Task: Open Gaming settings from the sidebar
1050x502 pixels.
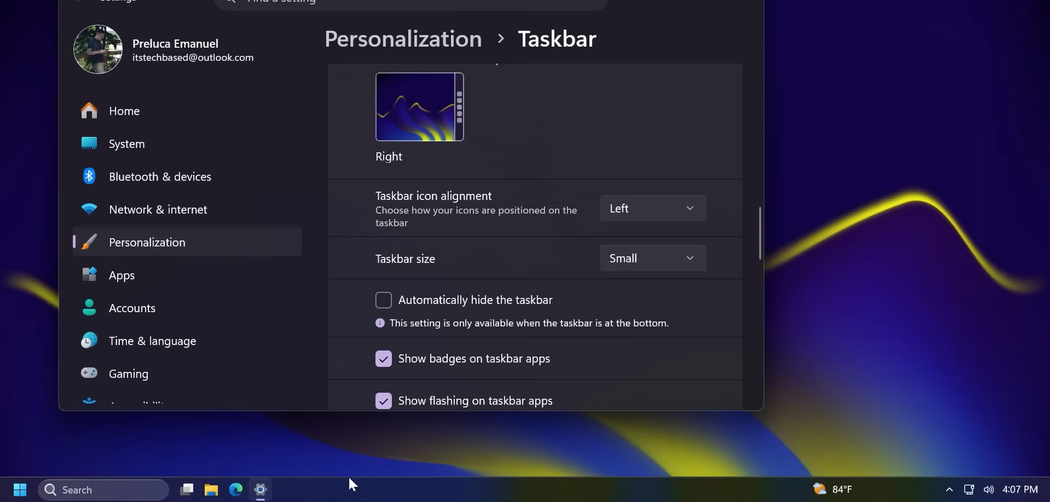Action: pyautogui.click(x=187, y=374)
